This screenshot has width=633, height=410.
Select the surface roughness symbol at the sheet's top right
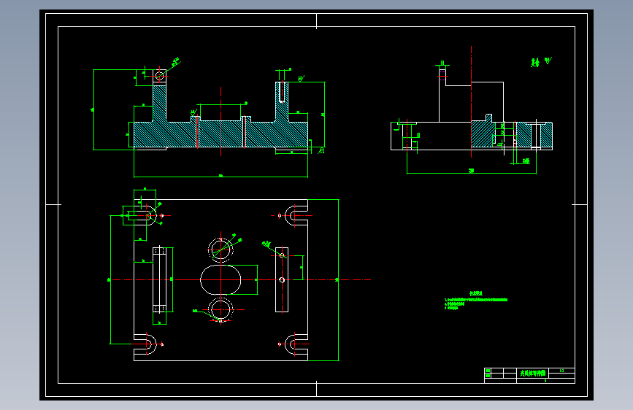click(548, 61)
